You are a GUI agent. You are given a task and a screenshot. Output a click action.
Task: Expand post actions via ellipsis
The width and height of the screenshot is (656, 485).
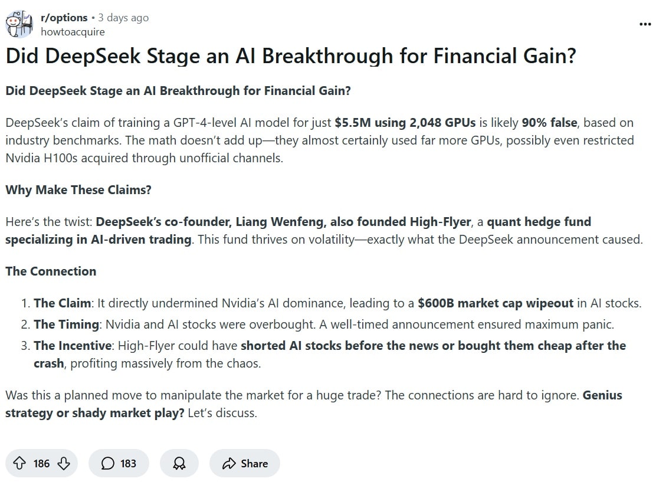point(644,24)
